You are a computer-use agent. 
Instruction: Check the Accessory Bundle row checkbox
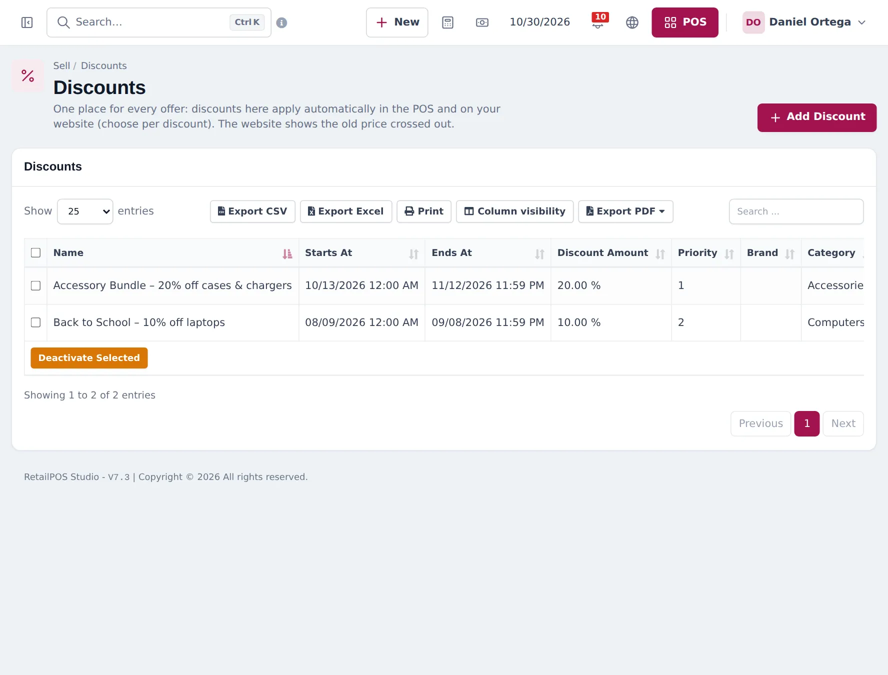(x=35, y=285)
